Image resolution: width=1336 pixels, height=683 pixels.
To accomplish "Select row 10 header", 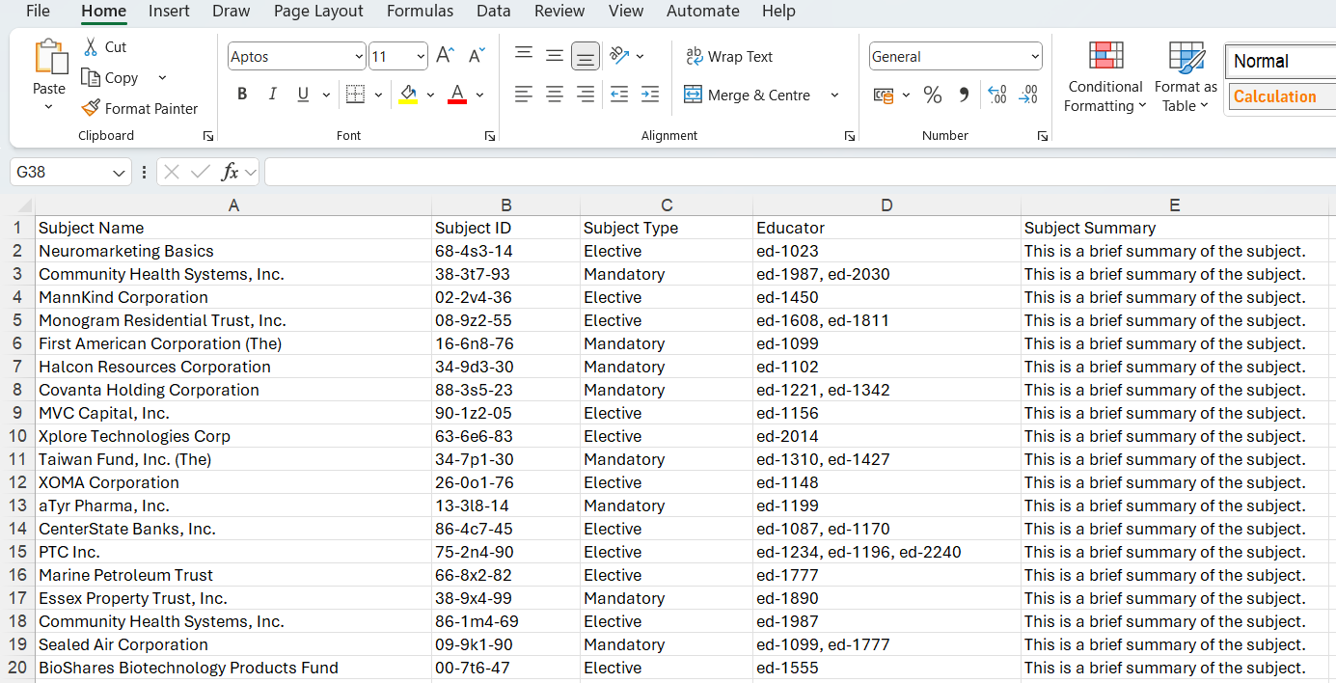I will click(17, 436).
